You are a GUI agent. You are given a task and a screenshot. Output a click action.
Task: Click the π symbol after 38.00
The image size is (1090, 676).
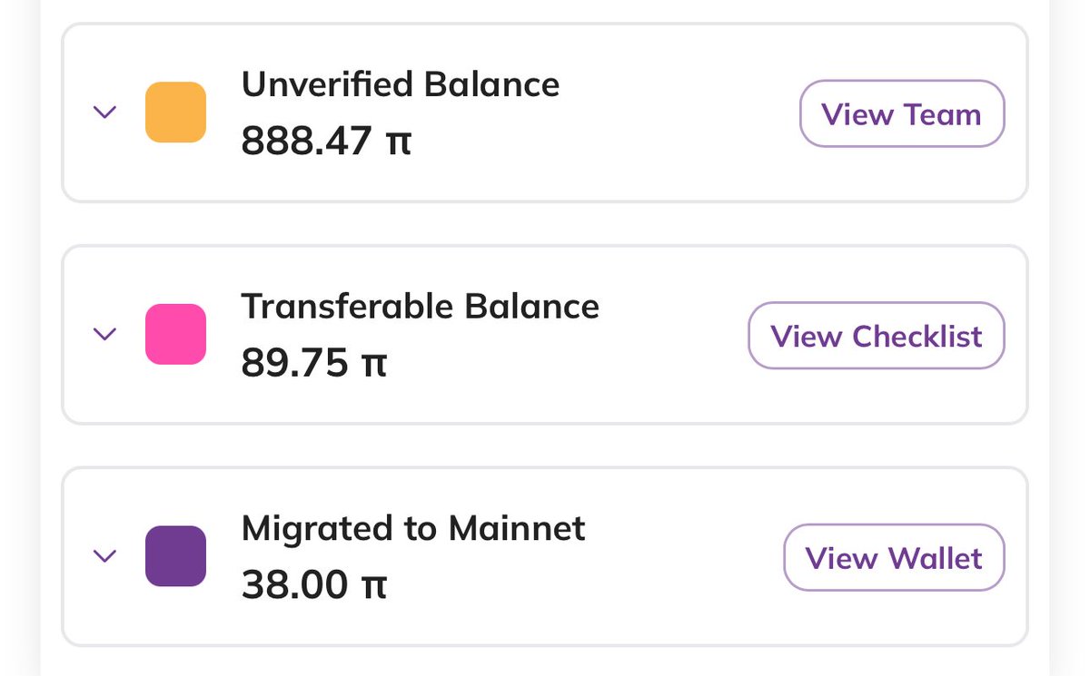(375, 587)
